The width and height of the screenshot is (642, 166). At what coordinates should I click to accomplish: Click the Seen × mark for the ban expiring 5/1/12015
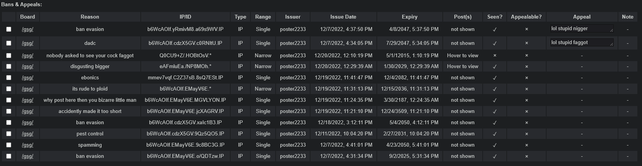(x=494, y=56)
